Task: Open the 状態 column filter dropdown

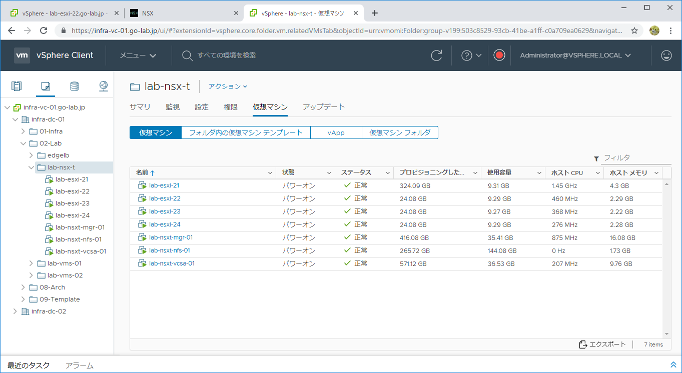Action: click(329, 173)
